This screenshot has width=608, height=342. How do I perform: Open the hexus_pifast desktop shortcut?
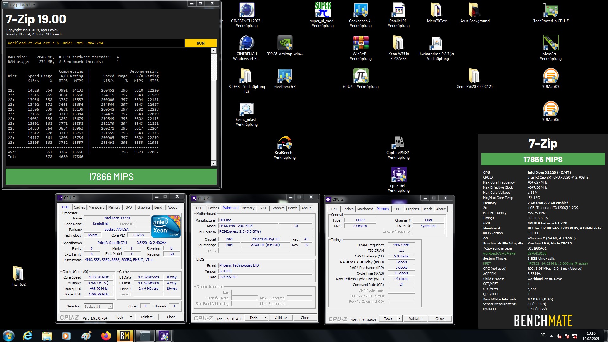(x=247, y=114)
